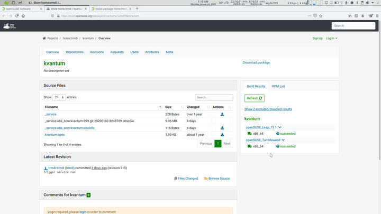
Task: Click page 1 pagination button
Action: point(218,144)
